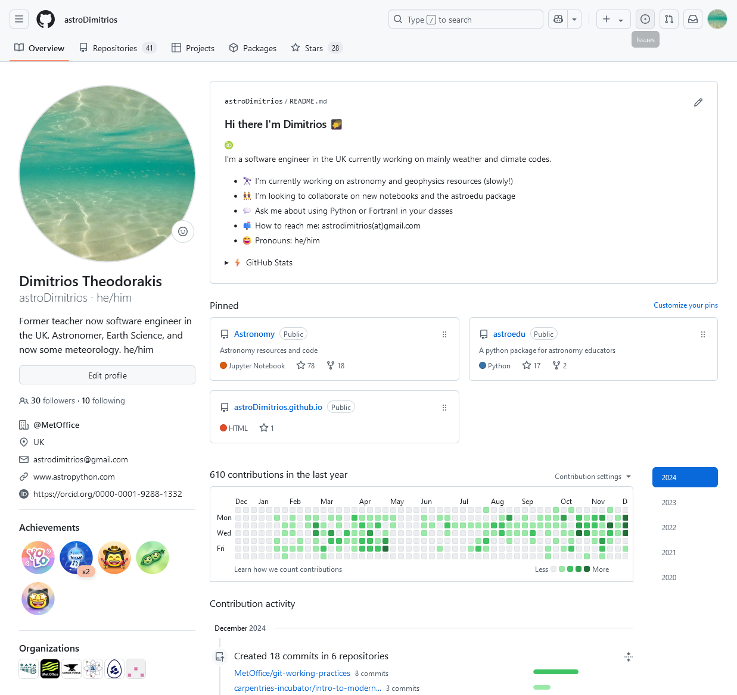Screen dimensions: 737x695
Task: Open the notifications inbox icon
Action: point(693,19)
